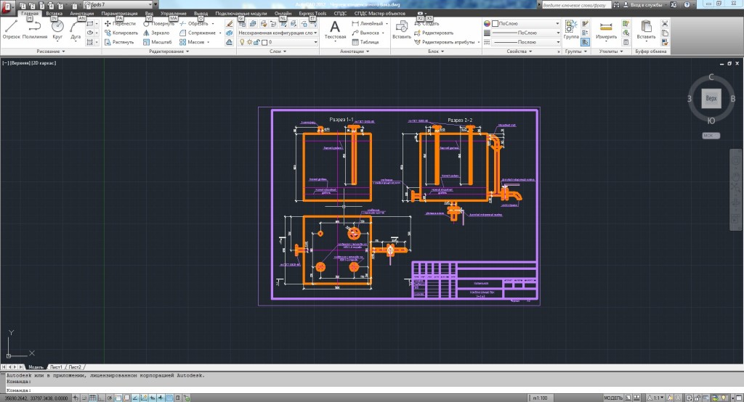Toggle the layer lightbulb on/off icon
This screenshot has width=744, height=402.
point(242,42)
